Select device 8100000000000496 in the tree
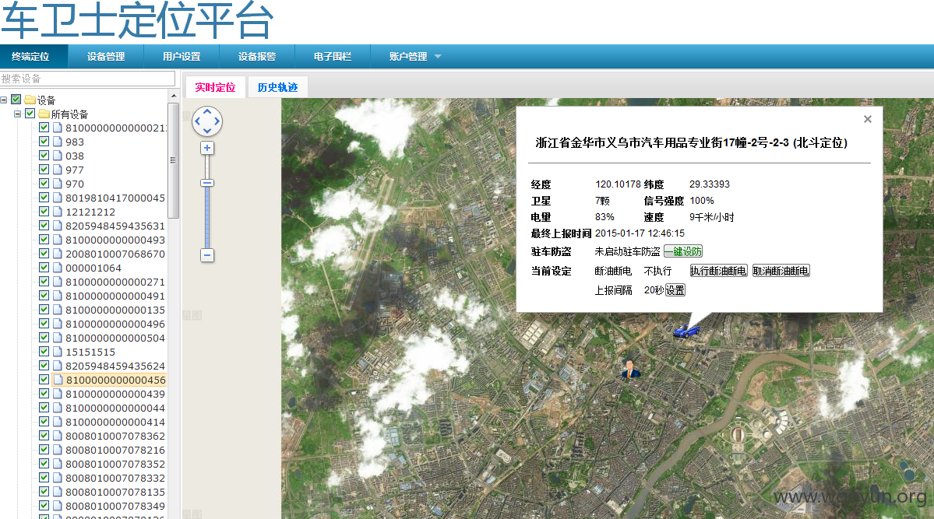This screenshot has height=519, width=934. tap(115, 324)
